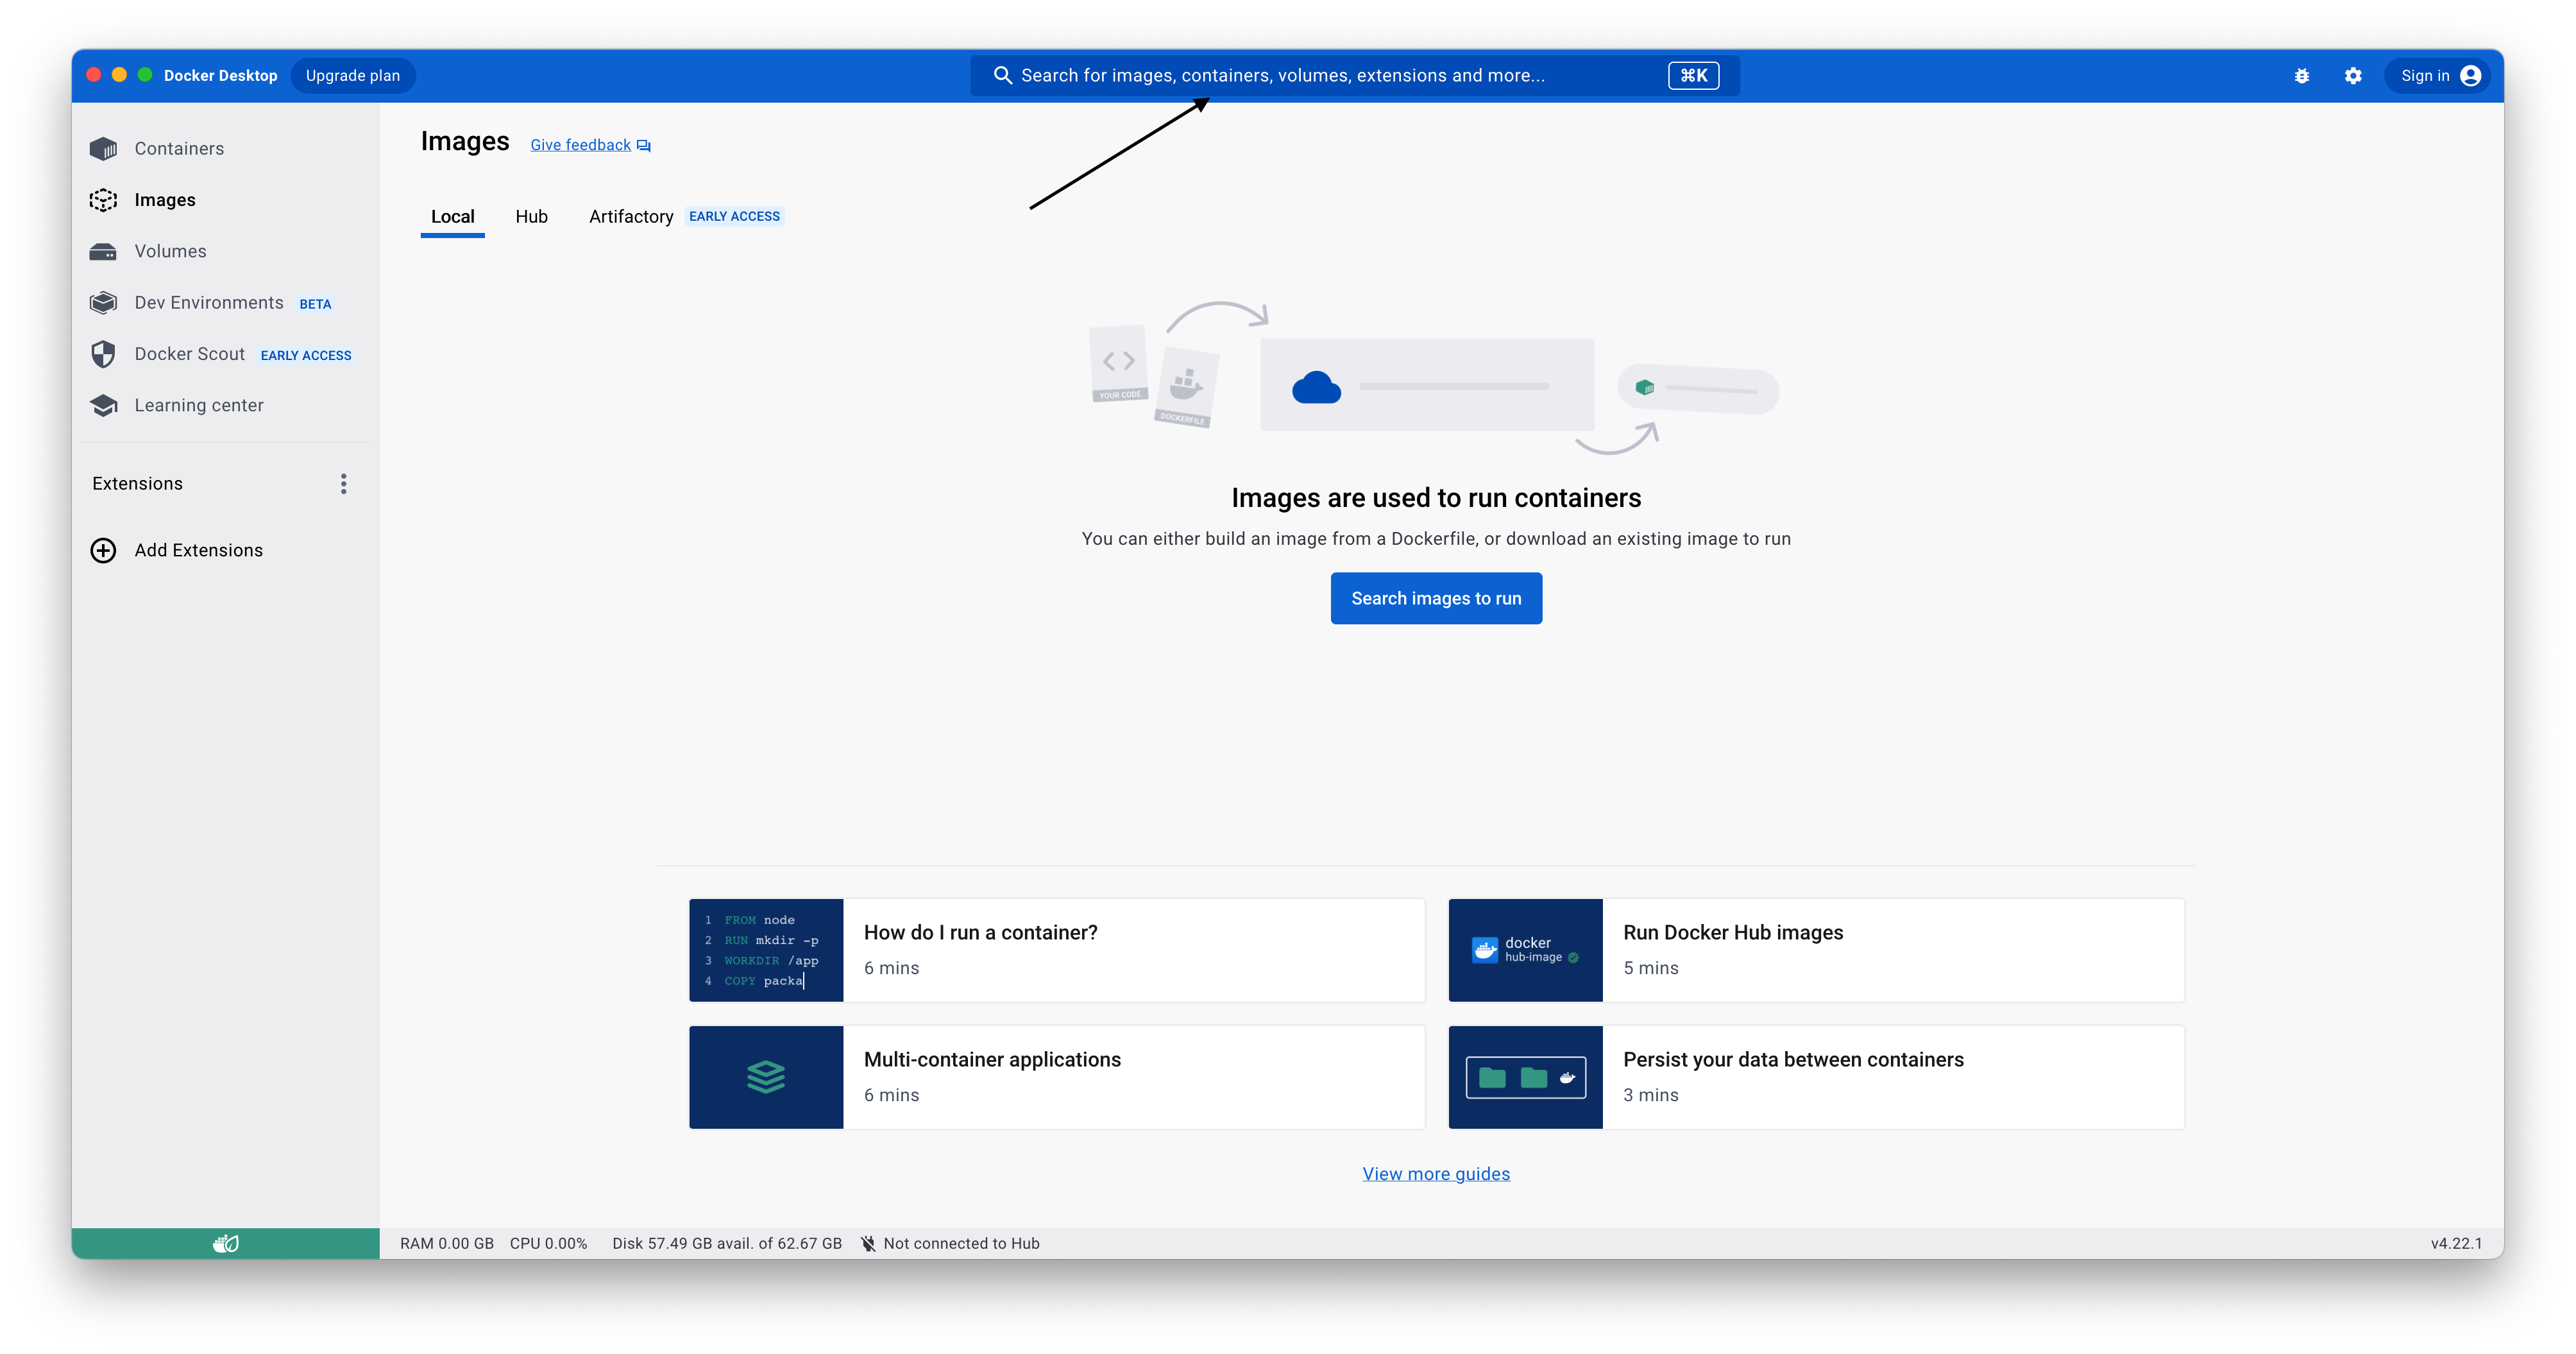Click the Not connected to Hub plug icon

click(868, 1243)
